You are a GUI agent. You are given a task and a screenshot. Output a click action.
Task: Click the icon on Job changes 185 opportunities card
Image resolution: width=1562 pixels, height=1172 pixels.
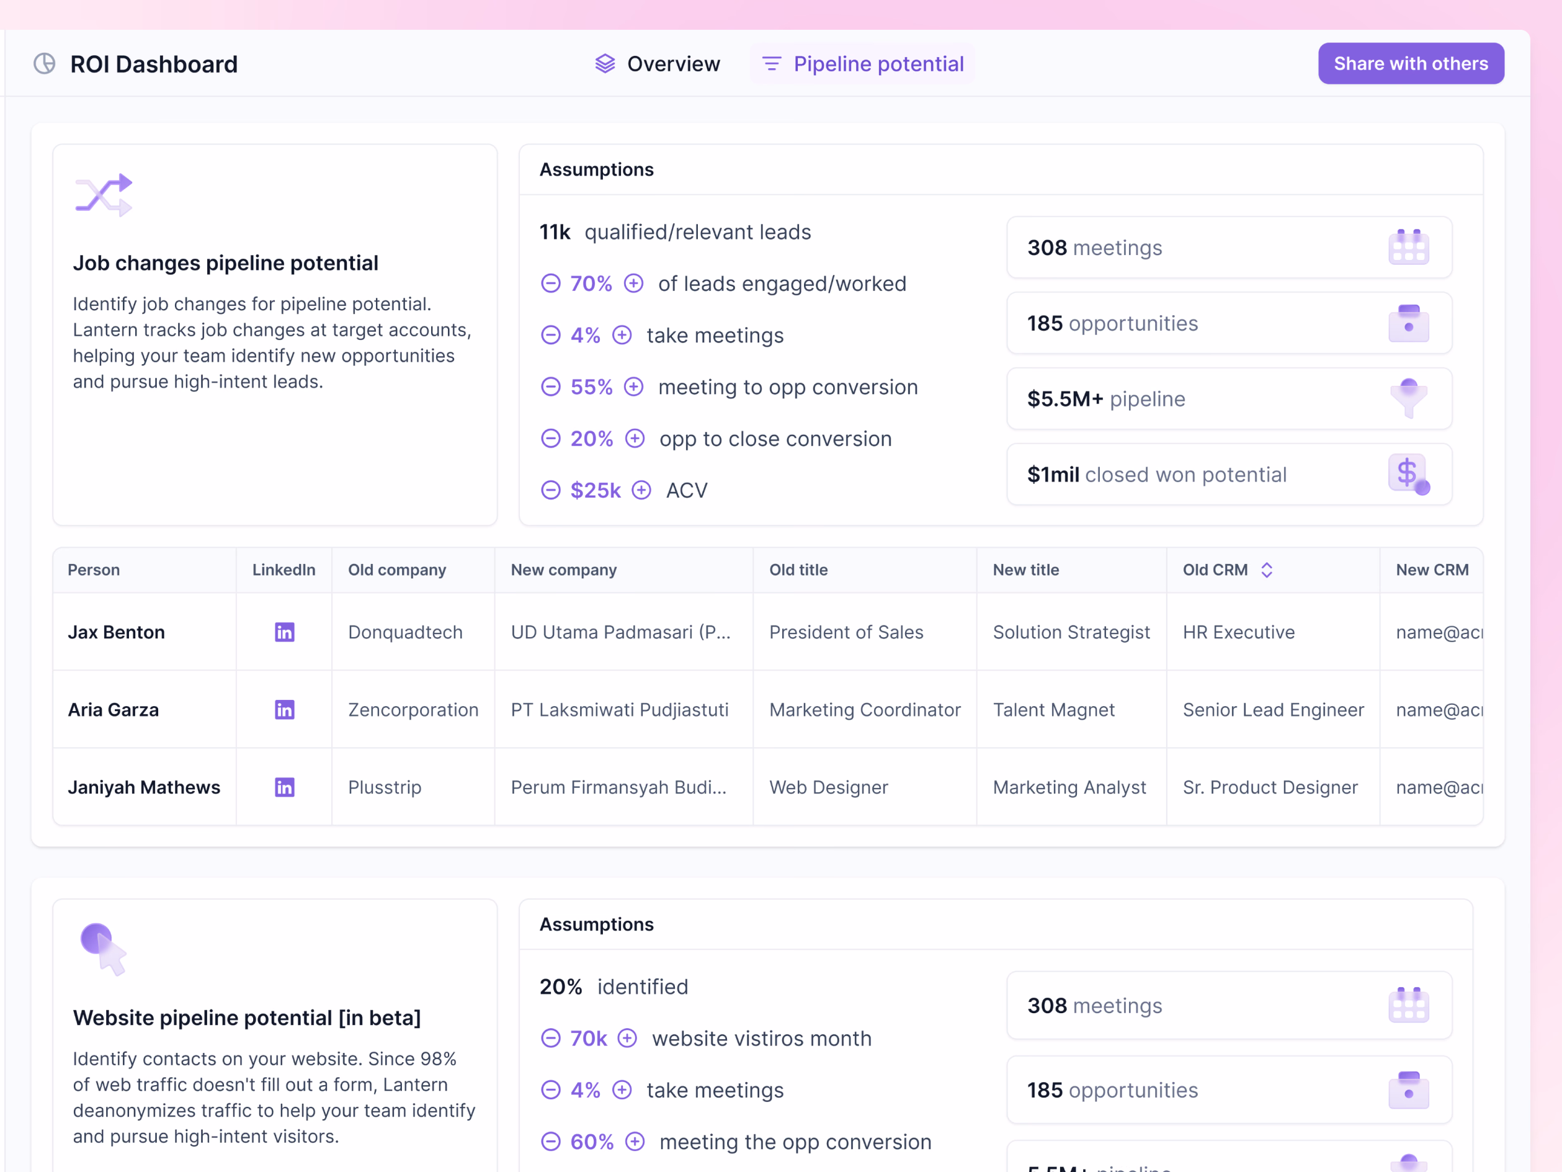pos(1408,323)
